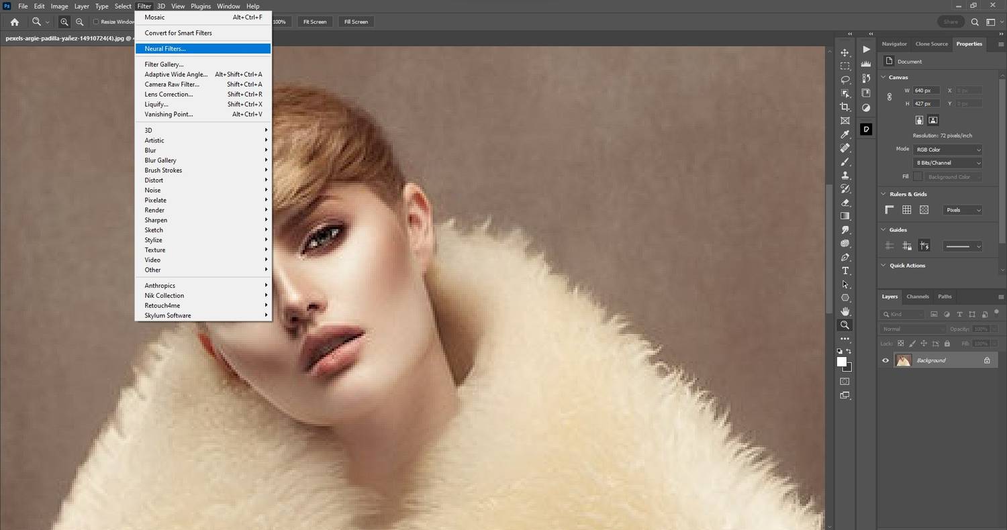Select the Crop tool

tap(845, 106)
